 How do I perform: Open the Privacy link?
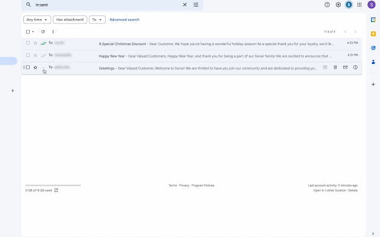pyautogui.click(x=184, y=185)
